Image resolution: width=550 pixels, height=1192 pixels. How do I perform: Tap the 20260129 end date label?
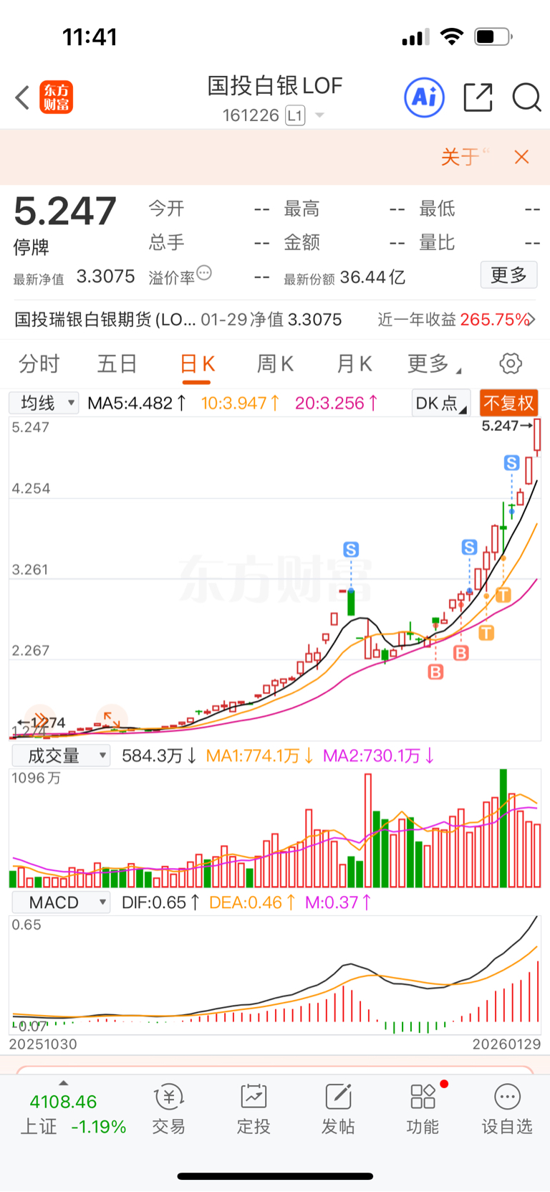tap(506, 1044)
